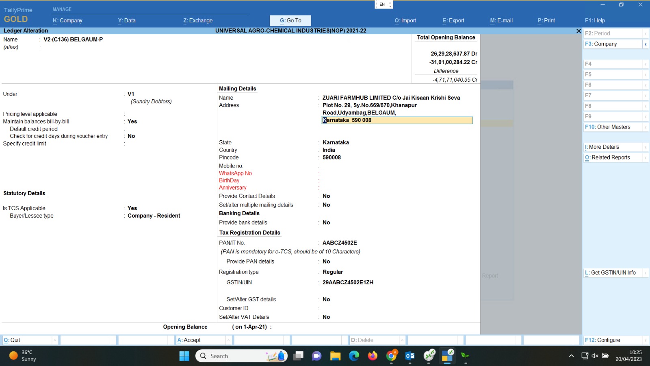Open the Z: Exchange menu

[x=198, y=20]
